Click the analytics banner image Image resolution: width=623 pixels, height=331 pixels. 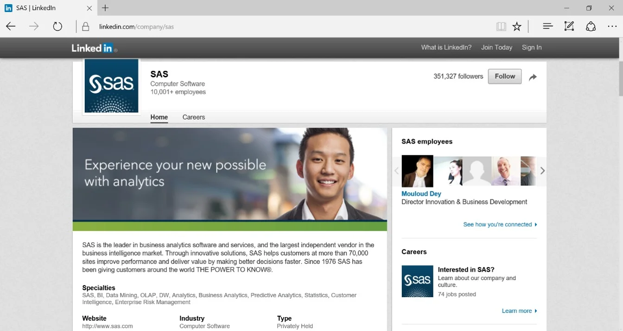coord(230,179)
